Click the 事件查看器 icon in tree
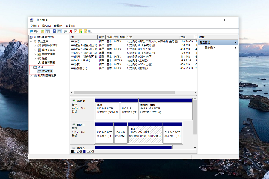Screen dimensions: 269x179 pos(39,50)
